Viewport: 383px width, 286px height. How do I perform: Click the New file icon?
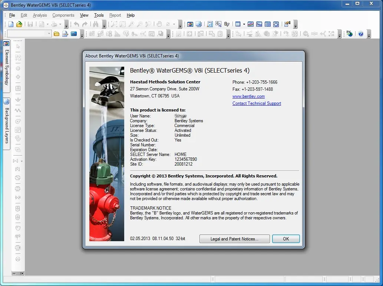click(x=11, y=24)
